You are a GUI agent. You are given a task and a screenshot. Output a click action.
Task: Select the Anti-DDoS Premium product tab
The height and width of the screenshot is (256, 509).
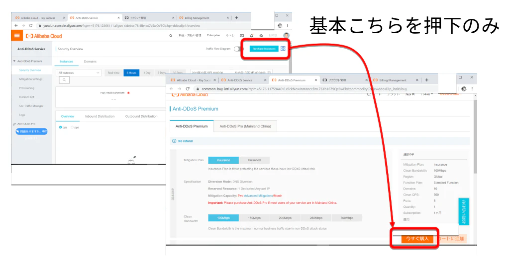192,126
